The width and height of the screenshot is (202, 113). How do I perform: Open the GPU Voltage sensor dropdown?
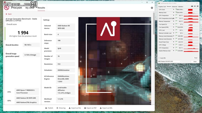click(x=174, y=45)
